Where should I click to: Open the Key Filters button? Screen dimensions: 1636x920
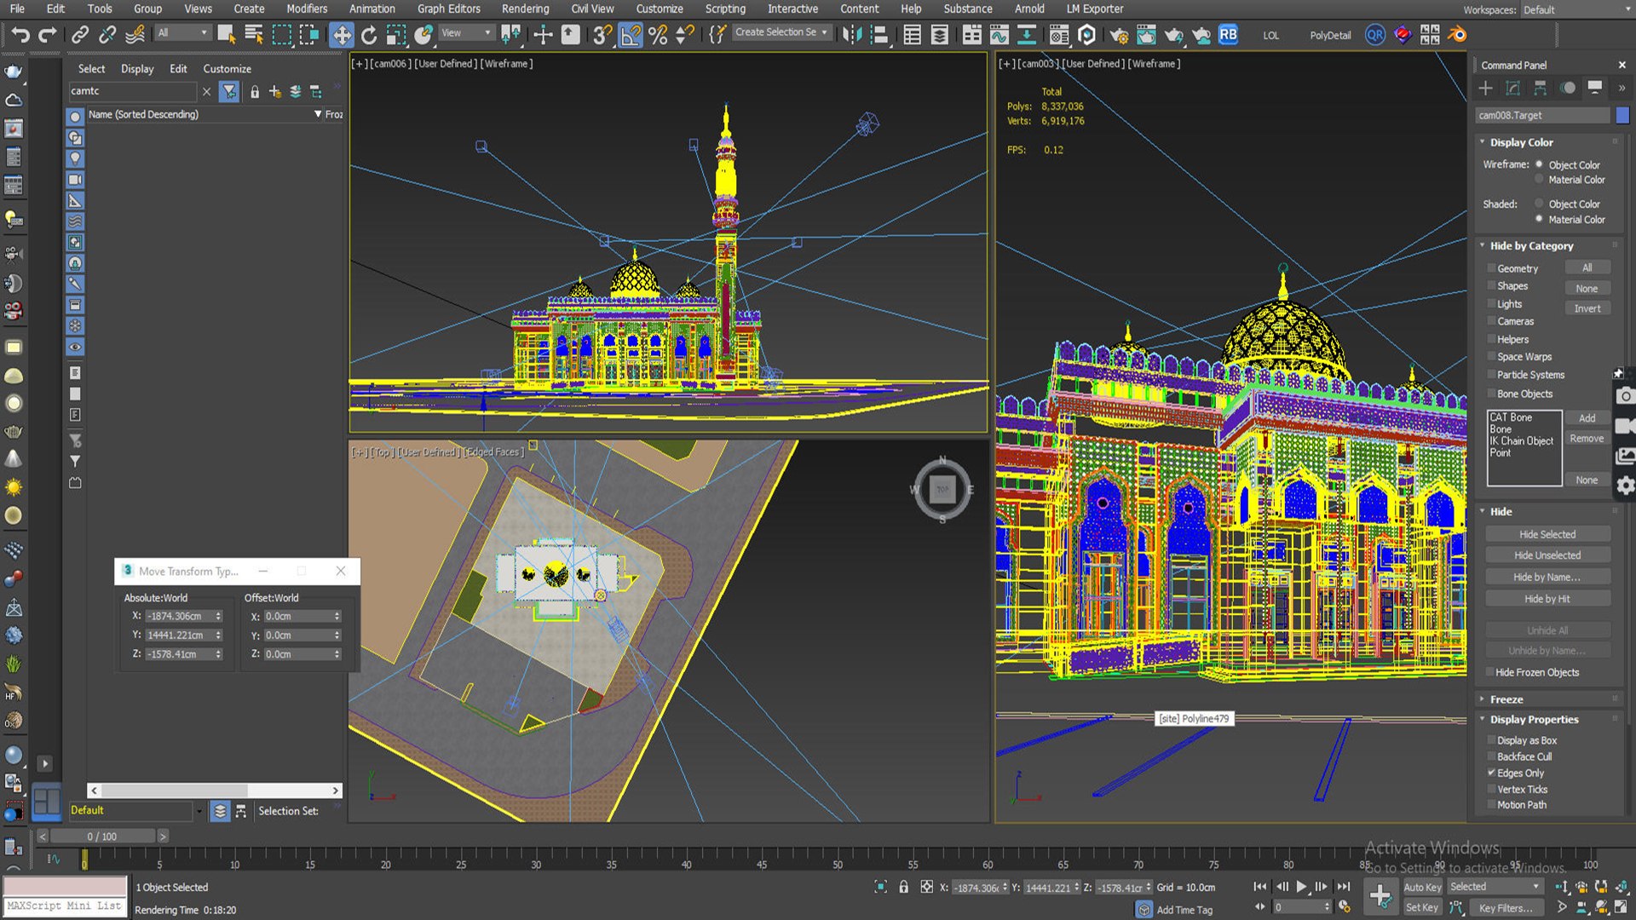(x=1505, y=908)
